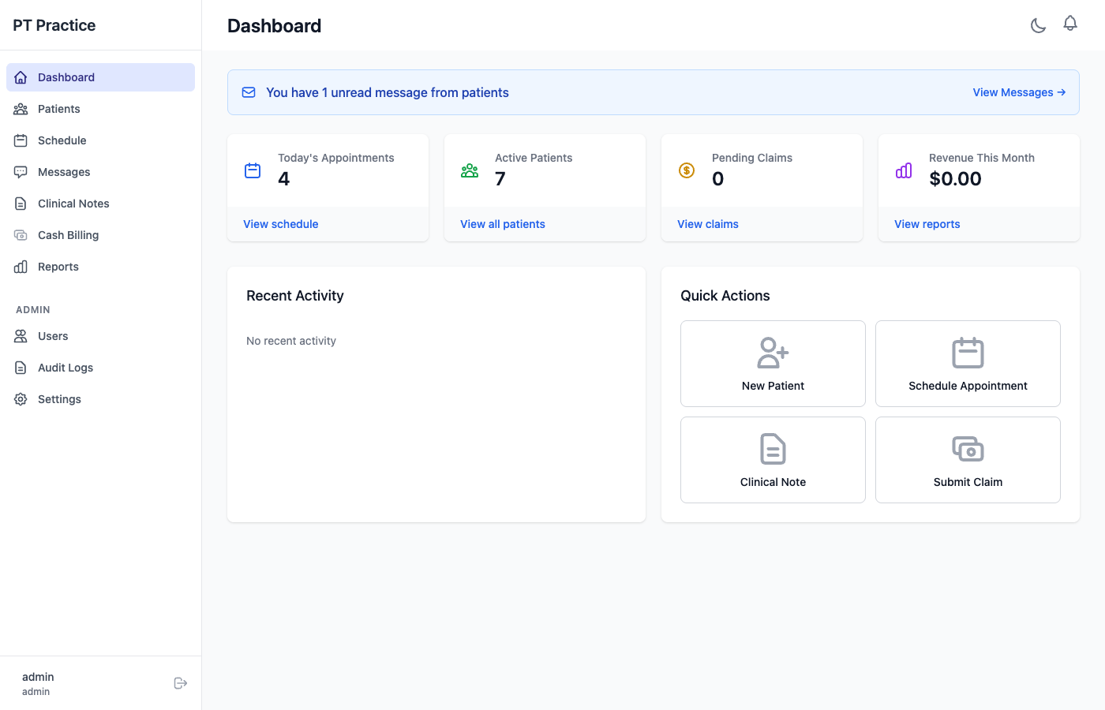Click the Audit Logs icon under Admin
This screenshot has height=710, width=1105.
(x=21, y=368)
